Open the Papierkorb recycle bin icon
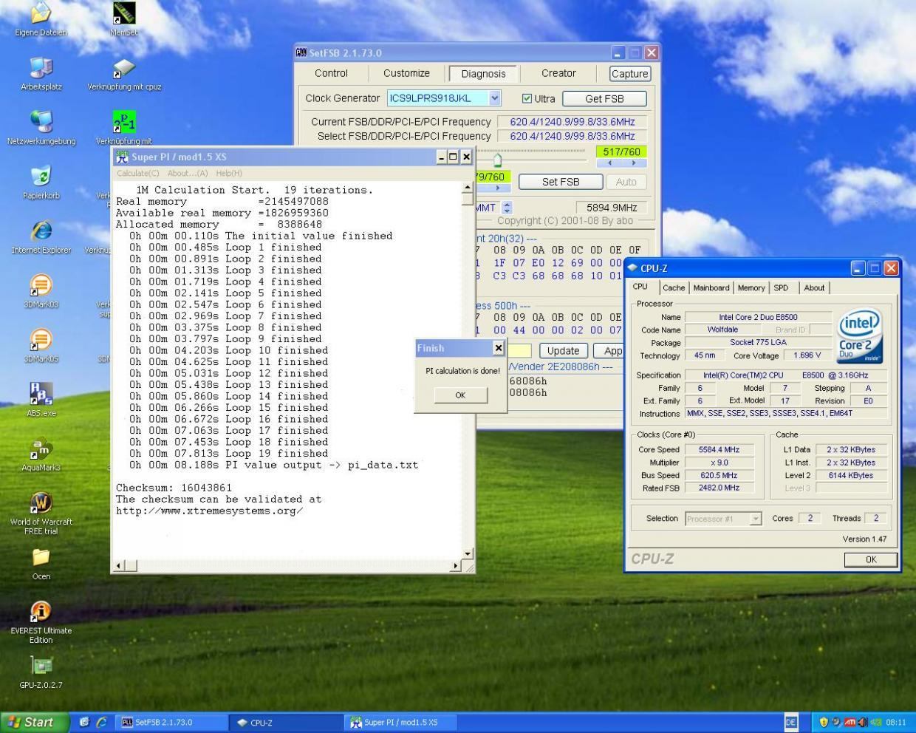 tap(41, 177)
